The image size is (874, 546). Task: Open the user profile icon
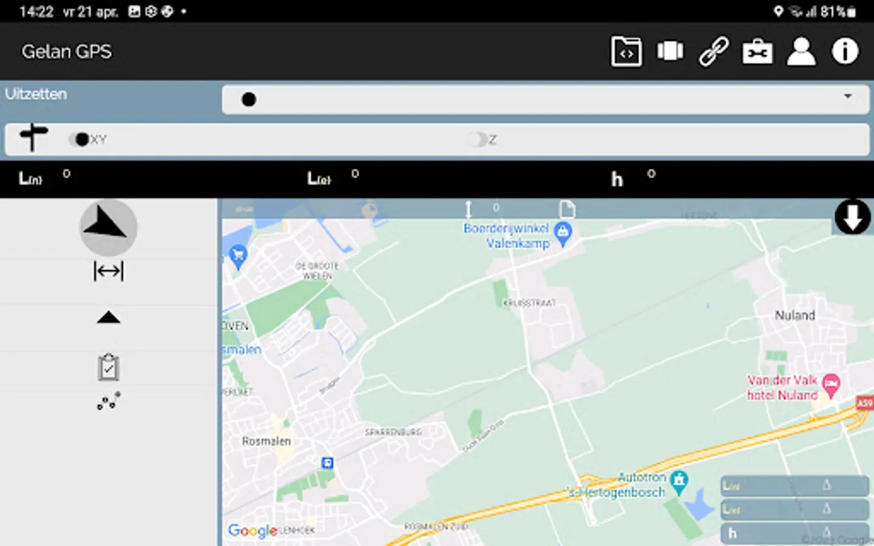801,52
